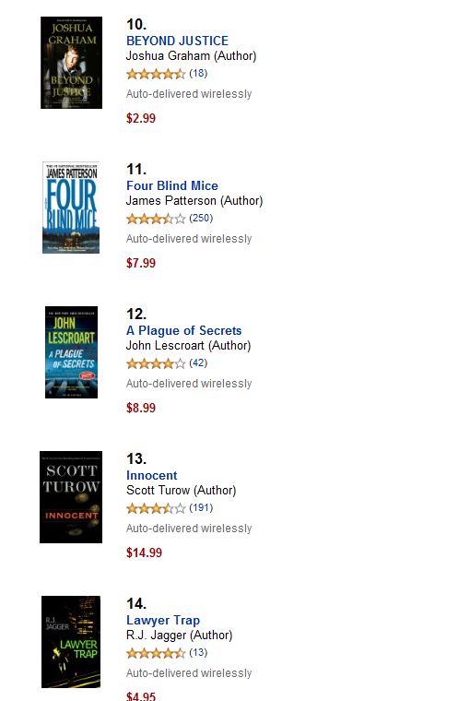Open the Lawyer Trap title link
The image size is (470, 701).
(163, 620)
